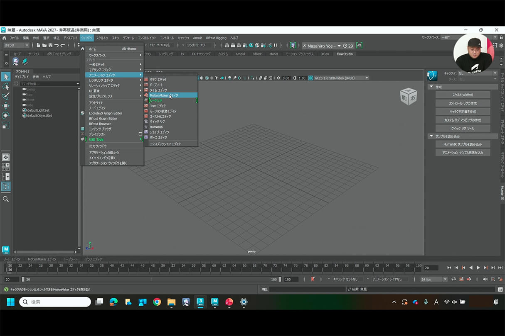Pause rendering with pause icon in status line
The image size is (505, 336).
click(275, 45)
